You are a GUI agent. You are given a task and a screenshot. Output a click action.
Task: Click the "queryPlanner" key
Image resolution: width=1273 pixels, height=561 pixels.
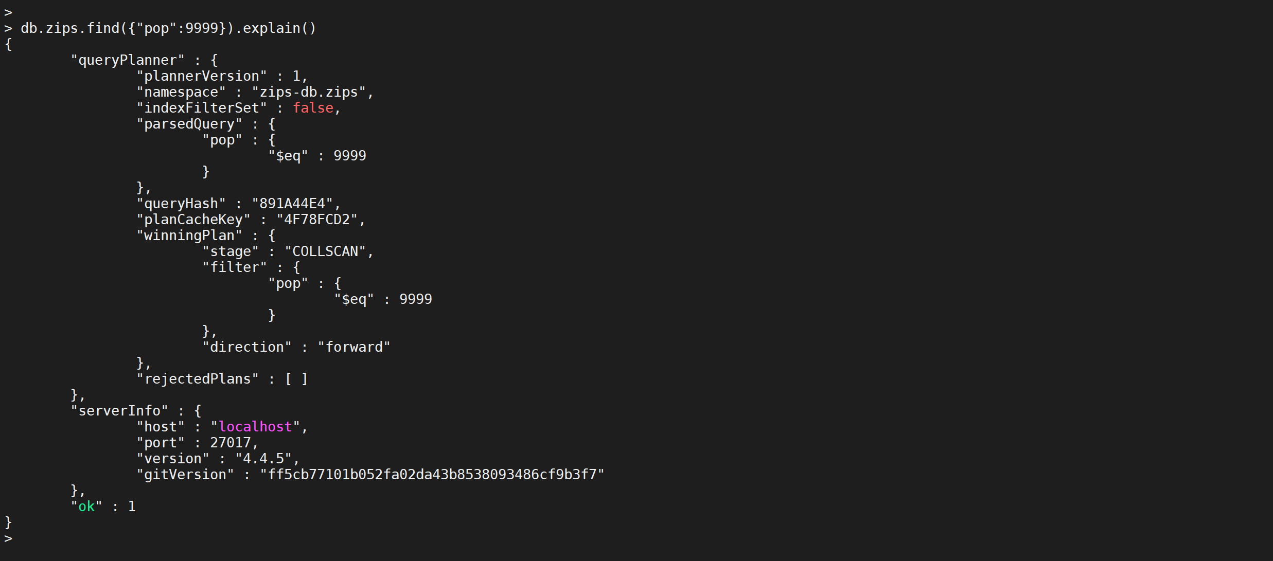[x=128, y=60]
